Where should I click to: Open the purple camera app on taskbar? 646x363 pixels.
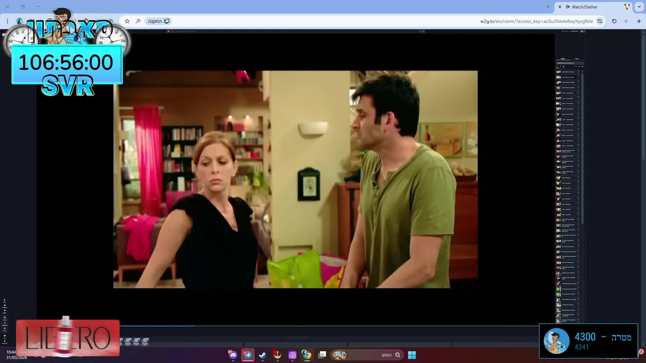click(292, 355)
